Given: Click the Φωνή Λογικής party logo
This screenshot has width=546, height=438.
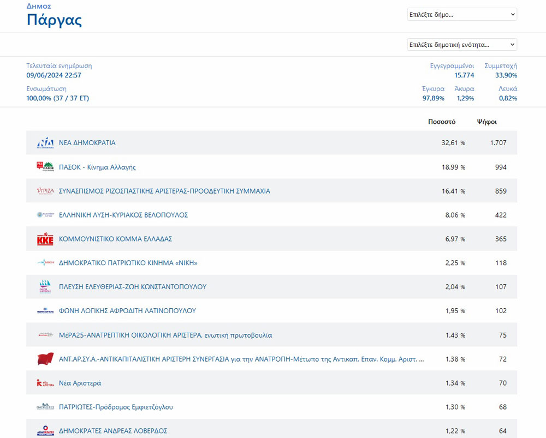Looking at the screenshot, I should coord(45,311).
